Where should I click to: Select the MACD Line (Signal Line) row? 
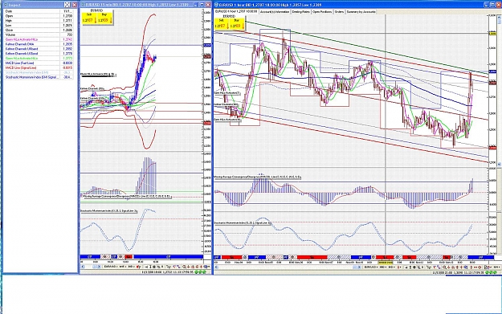39,67
